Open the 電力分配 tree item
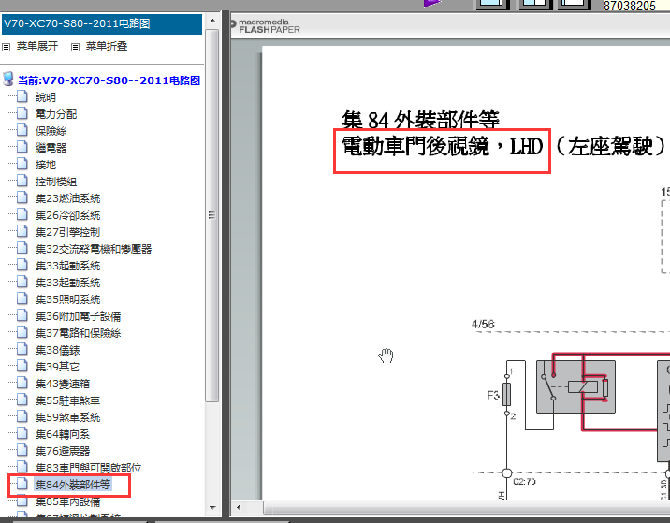The image size is (670, 523). click(x=56, y=114)
